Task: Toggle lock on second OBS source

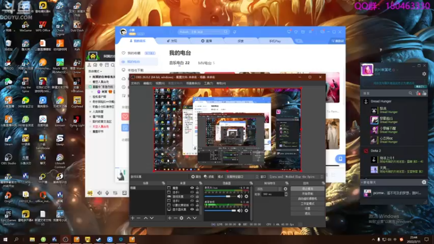Action: 197,192
